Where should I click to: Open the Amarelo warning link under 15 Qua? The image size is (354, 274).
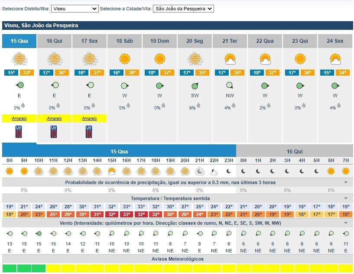pyautogui.click(x=19, y=118)
